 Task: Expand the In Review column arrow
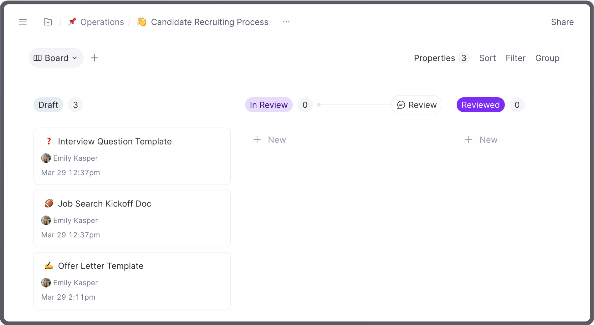(319, 105)
